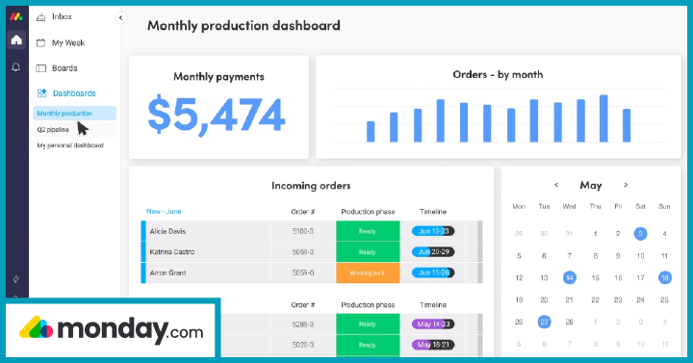Click the lightning bolt icon in sidebar
Screen dimensions: 693x363
16,279
